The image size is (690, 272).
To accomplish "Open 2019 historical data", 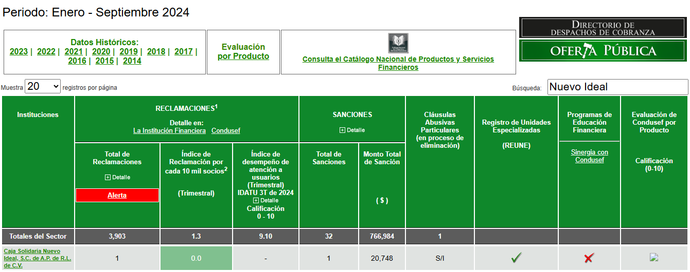I will (128, 51).
